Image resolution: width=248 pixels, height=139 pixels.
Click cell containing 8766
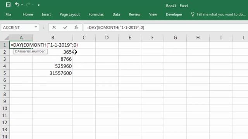coord(53,59)
